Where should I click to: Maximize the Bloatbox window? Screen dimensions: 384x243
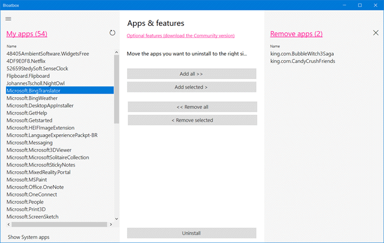click(x=360, y=5)
